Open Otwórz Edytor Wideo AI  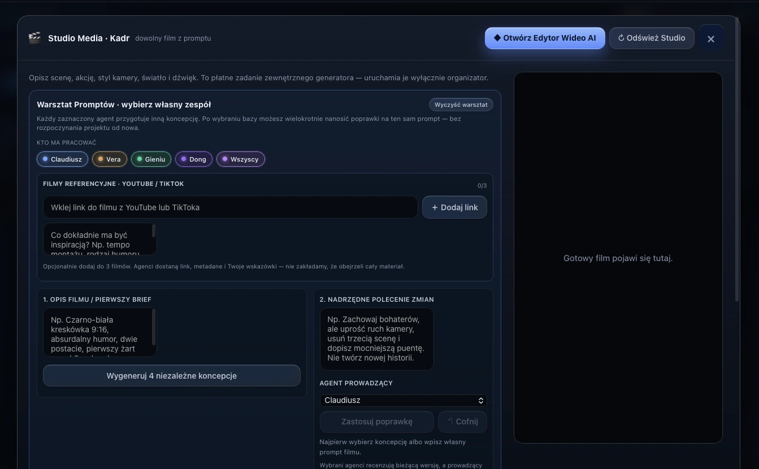(545, 38)
